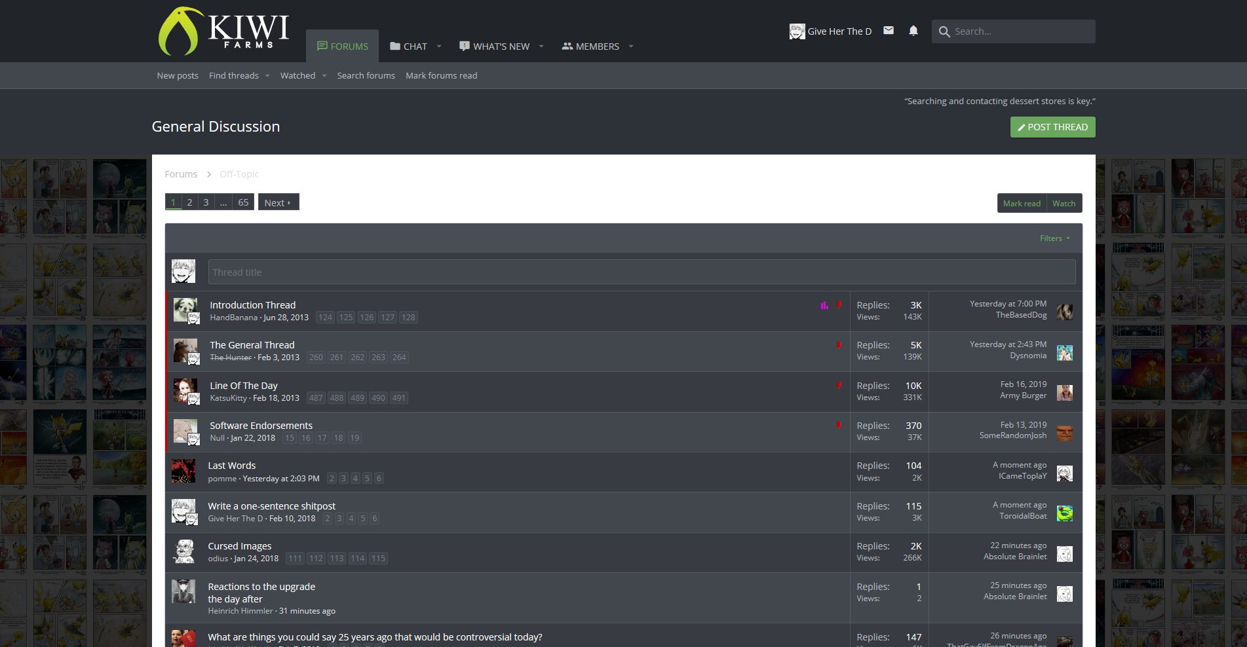Viewport: 1247px width, 647px height.
Task: Click the search magnifier icon
Action: click(944, 31)
